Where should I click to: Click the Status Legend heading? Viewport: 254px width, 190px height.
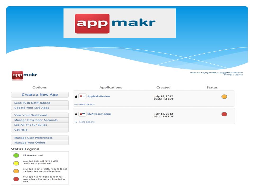pyautogui.click(x=25, y=149)
